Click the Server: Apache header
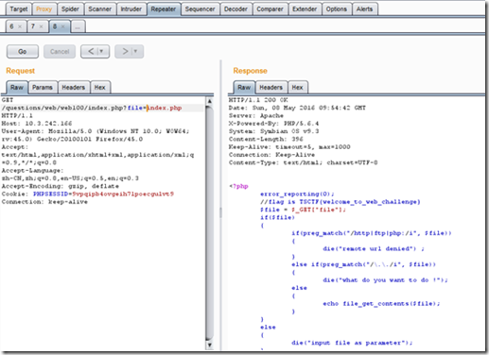 point(256,115)
